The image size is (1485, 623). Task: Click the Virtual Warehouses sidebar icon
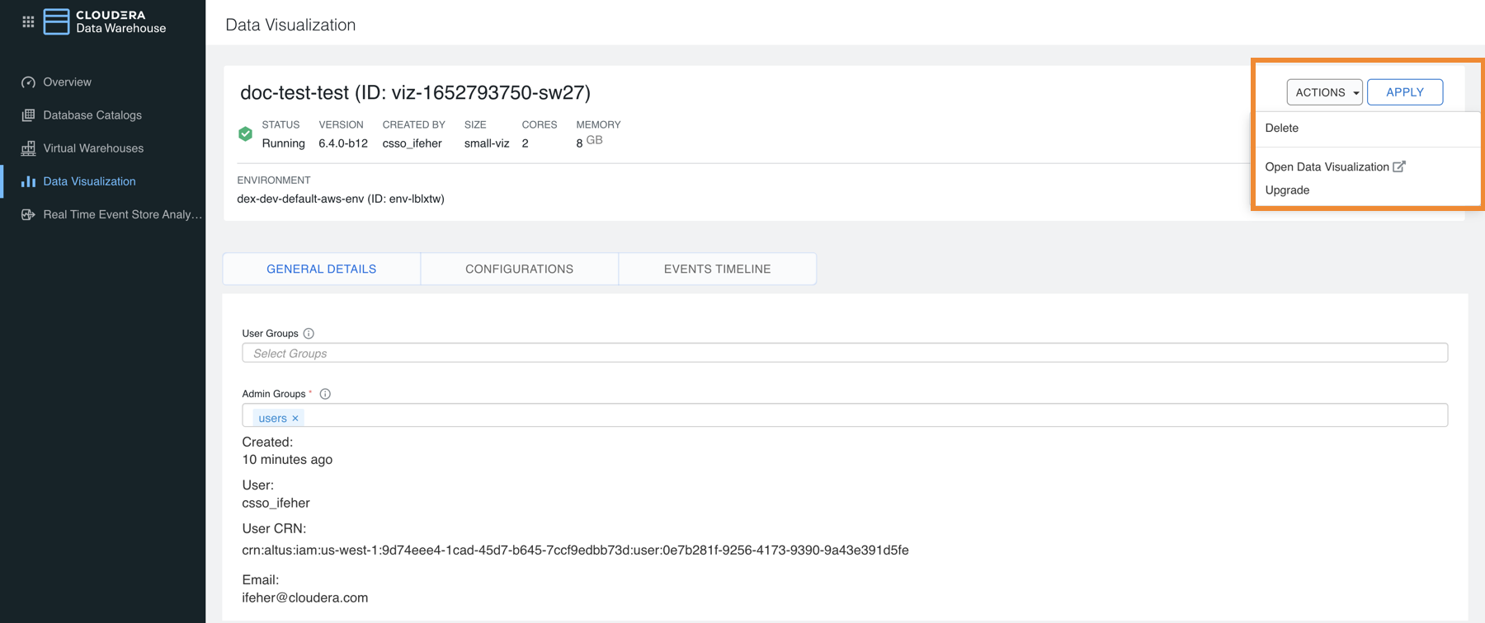click(28, 148)
